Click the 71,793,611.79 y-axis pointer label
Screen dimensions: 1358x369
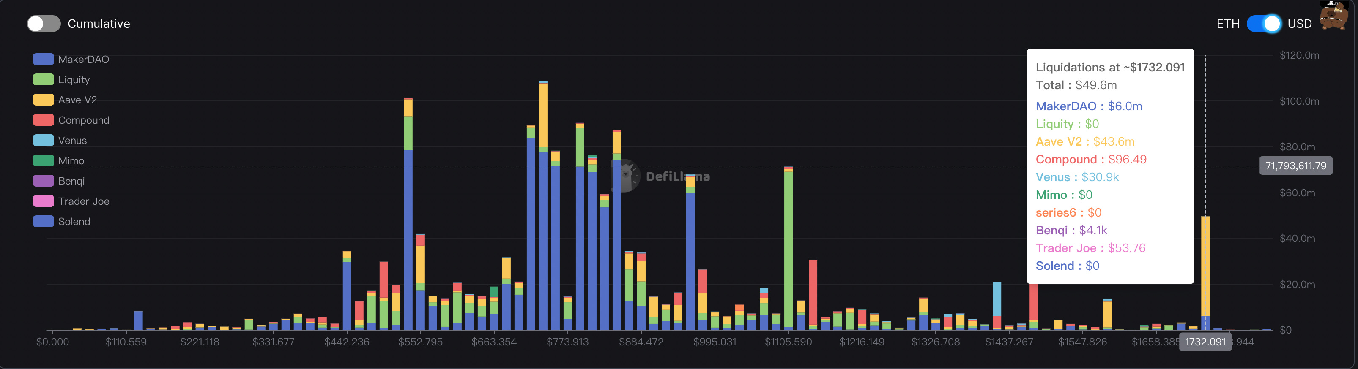[1295, 166]
